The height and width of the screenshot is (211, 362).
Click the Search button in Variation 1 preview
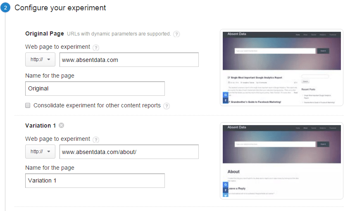click(x=323, y=144)
